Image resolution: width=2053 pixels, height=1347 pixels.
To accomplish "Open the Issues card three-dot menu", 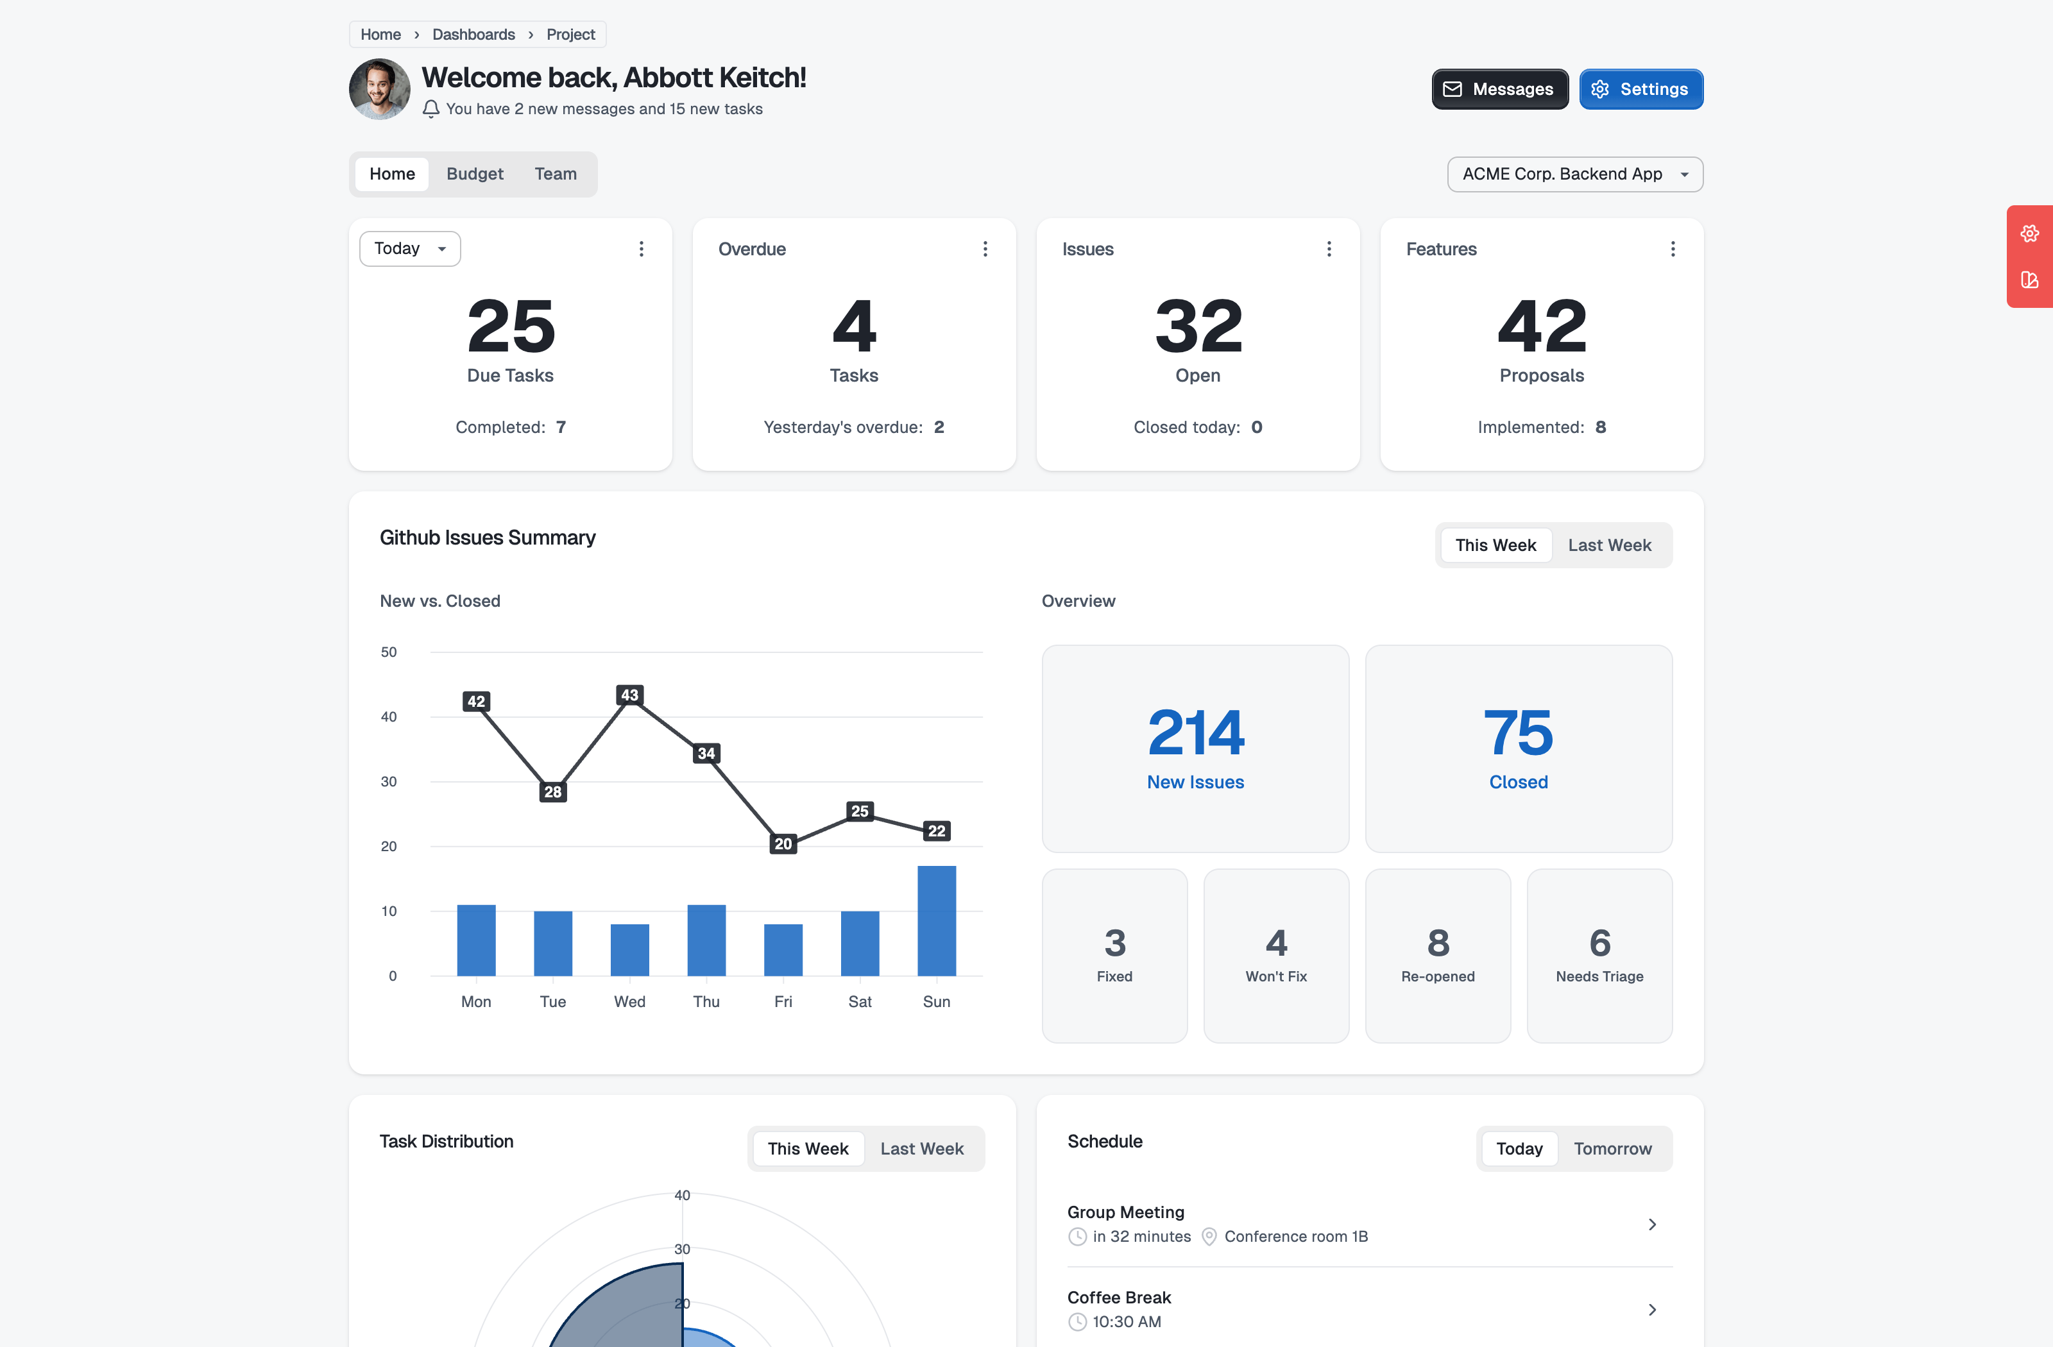I will click(x=1329, y=250).
